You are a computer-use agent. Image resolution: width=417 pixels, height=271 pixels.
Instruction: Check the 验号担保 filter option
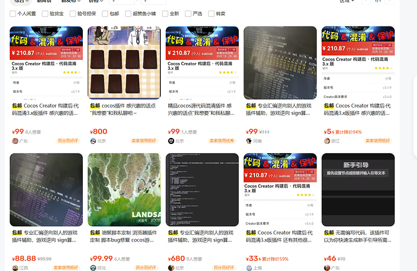click(x=73, y=13)
